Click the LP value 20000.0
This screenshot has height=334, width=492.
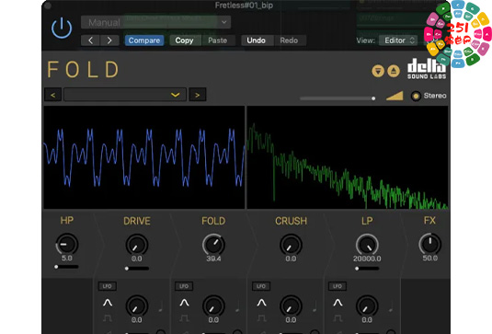367,259
